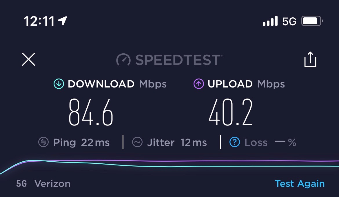Tap the purple upload graph line
This screenshot has width=339, height=197.
pos(195,161)
